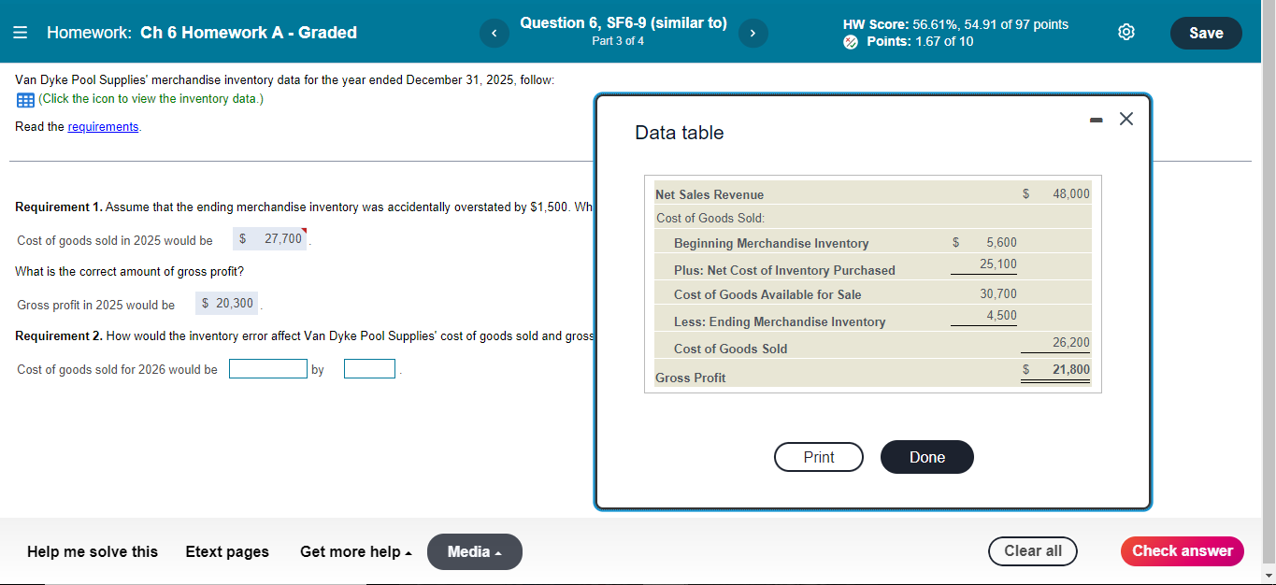Select Etext pages
This screenshot has width=1276, height=585.
tap(227, 551)
